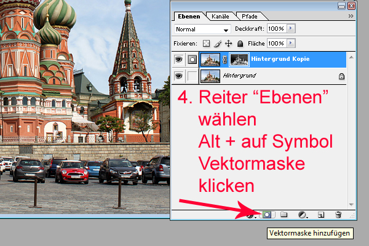Click the mask link chain icon

224,60
